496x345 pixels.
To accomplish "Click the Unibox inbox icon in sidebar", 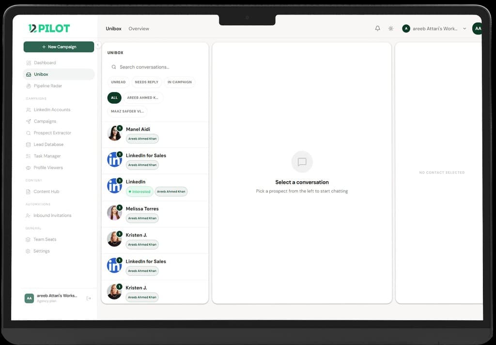I will [x=29, y=75].
